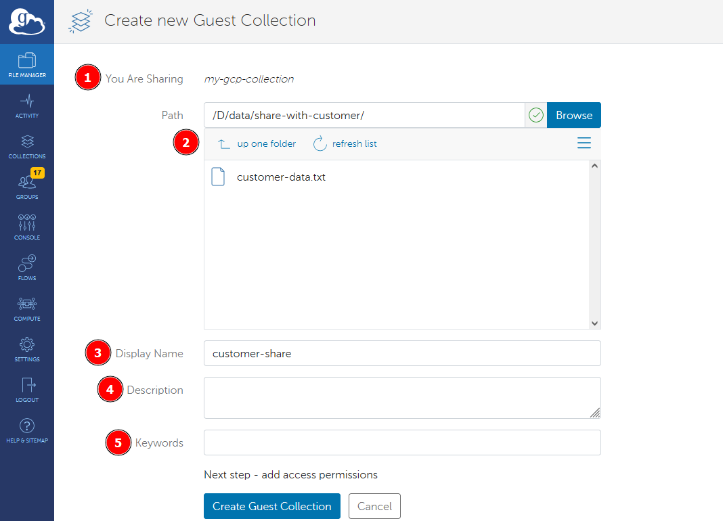Click up one folder
The image size is (723, 521).
257,143
